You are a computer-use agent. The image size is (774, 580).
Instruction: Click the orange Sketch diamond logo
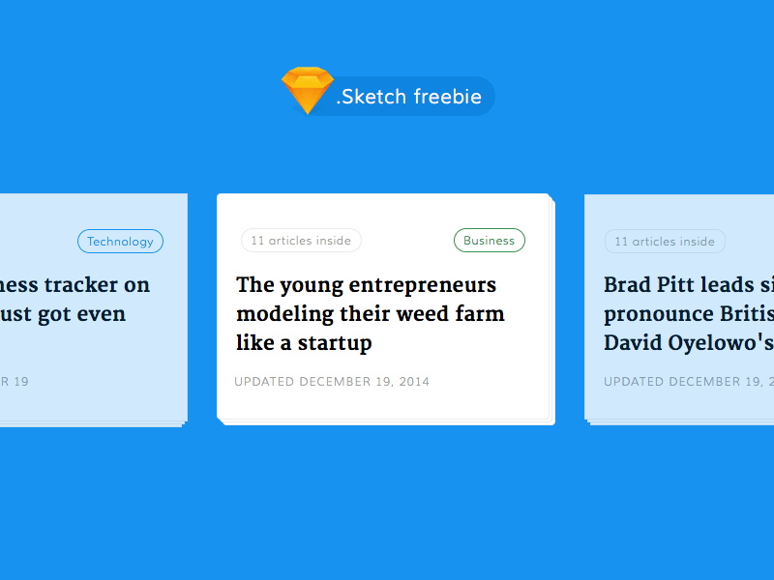coord(308,90)
